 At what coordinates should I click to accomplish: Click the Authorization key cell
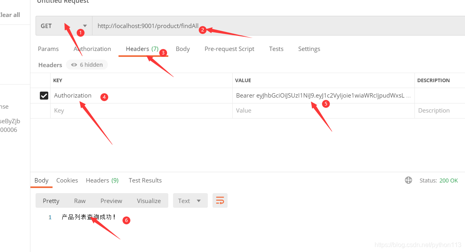tap(141, 96)
